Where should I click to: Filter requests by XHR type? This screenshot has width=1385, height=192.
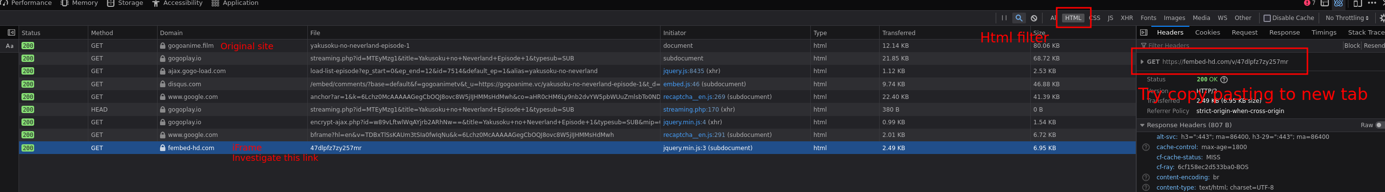tap(1127, 18)
